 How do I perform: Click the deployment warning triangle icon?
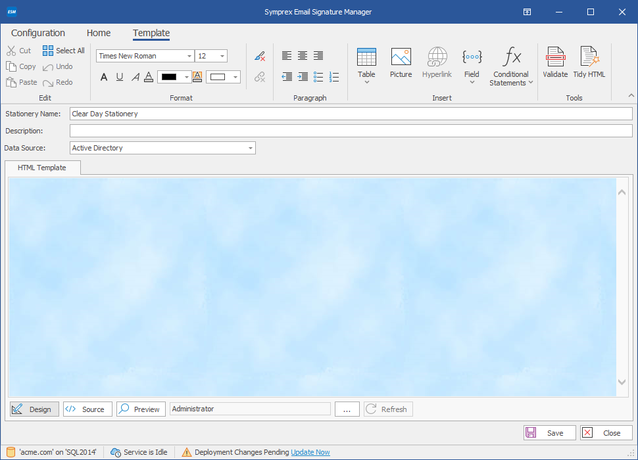(x=186, y=452)
